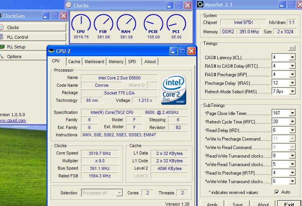Expand the Refresh Mode Select dropdown
This screenshot has height=206, width=302.
coord(292,91)
